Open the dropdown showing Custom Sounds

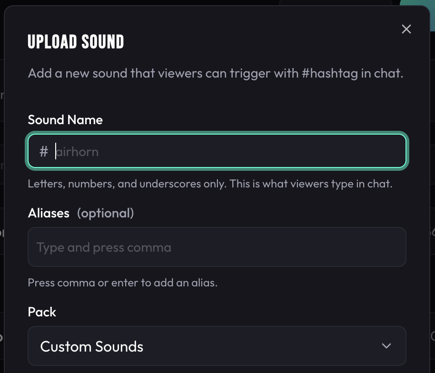[217, 346]
